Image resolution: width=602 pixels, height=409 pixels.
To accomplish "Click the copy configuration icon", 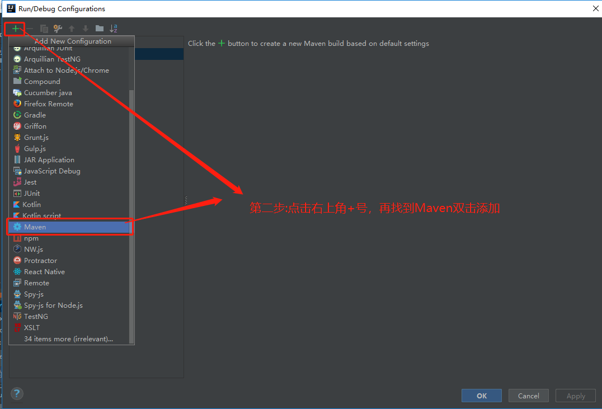I will 44,29.
